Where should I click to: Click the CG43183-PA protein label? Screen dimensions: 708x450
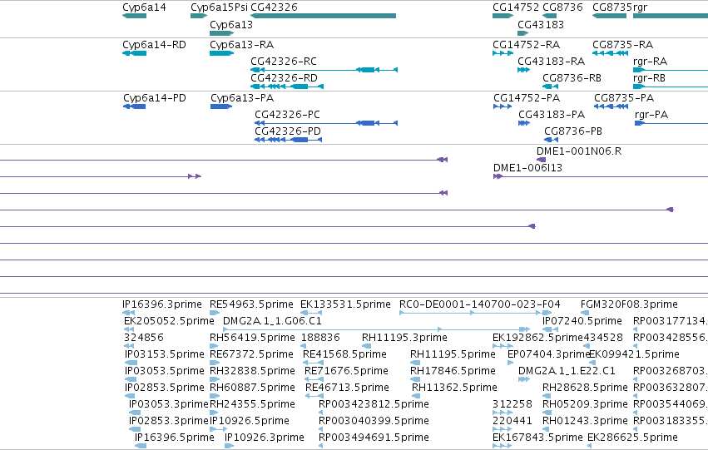tap(552, 115)
